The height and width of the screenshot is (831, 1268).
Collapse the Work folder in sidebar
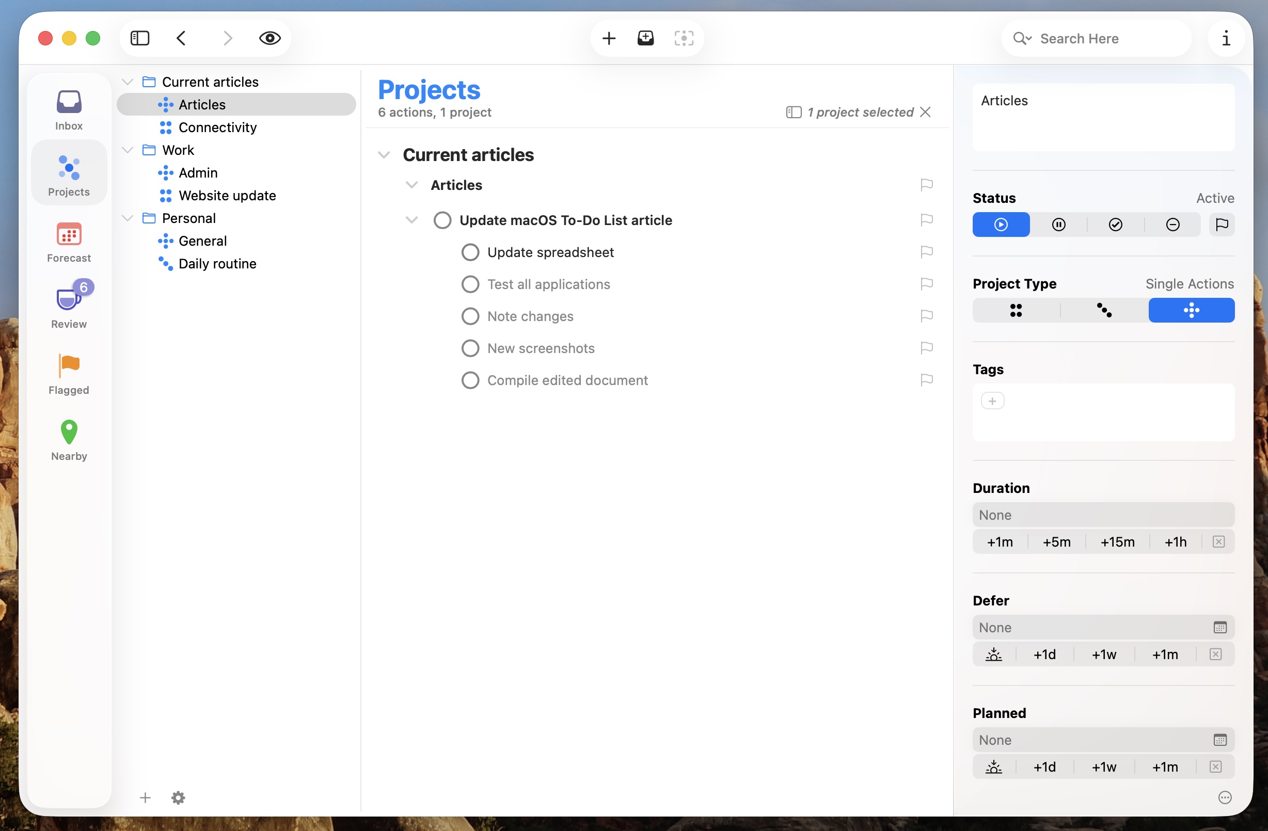tap(127, 150)
